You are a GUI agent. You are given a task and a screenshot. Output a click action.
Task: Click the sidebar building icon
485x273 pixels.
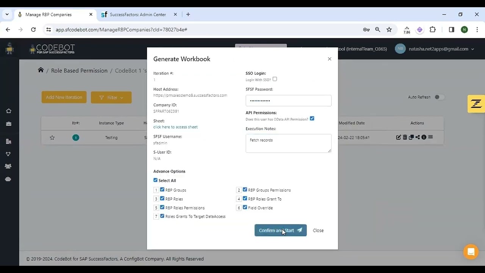pyautogui.click(x=8, y=141)
